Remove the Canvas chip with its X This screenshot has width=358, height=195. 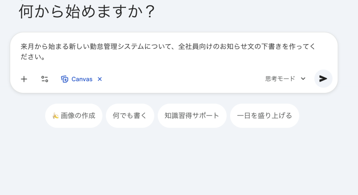coord(99,79)
